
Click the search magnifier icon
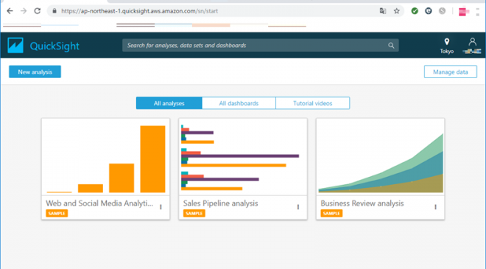click(391, 46)
